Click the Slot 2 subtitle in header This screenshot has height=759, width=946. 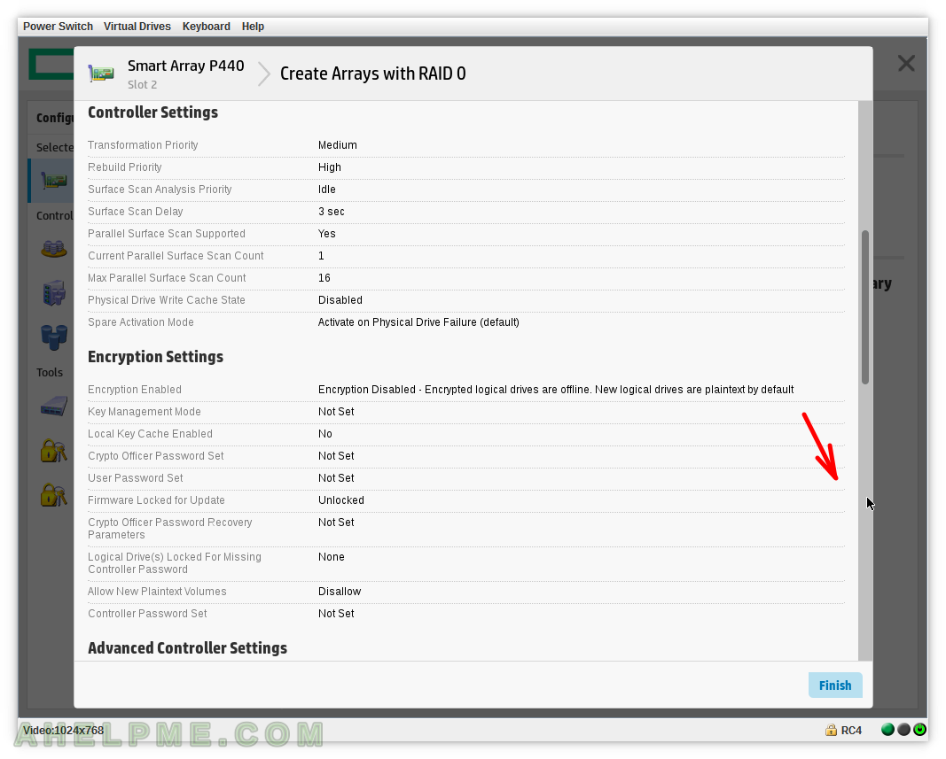pyautogui.click(x=143, y=85)
